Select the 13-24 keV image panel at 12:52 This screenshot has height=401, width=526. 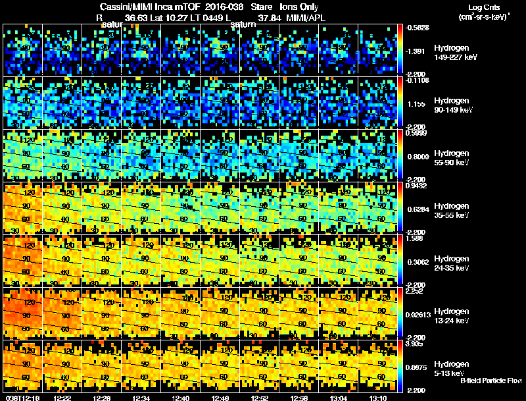pyautogui.click(x=260, y=313)
